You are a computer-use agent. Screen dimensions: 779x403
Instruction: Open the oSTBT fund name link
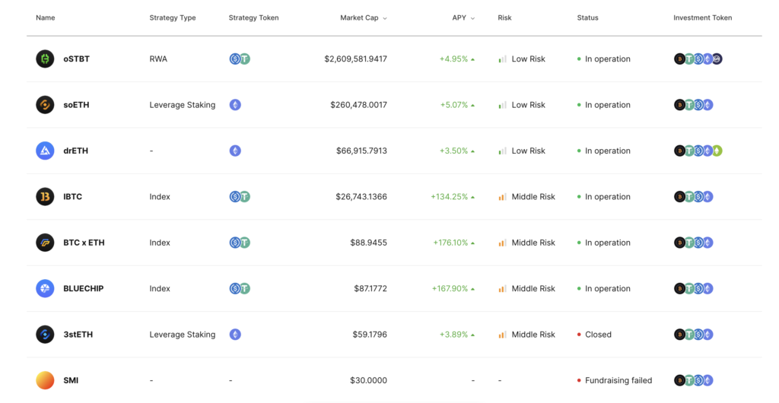coord(76,59)
